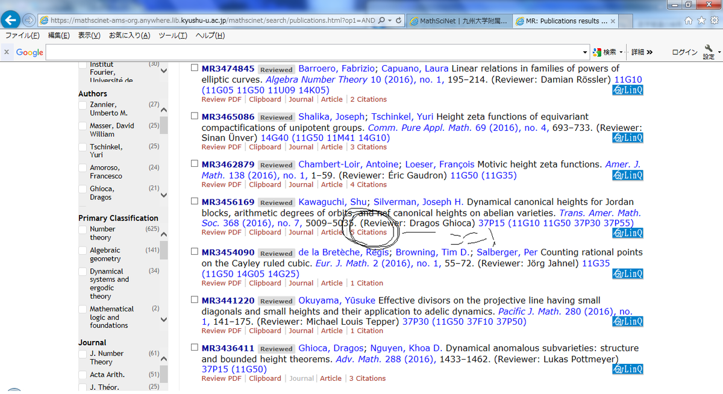Check the Ghioca, Dragos author filter box
Image resolution: width=723 pixels, height=394 pixels.
point(83,190)
